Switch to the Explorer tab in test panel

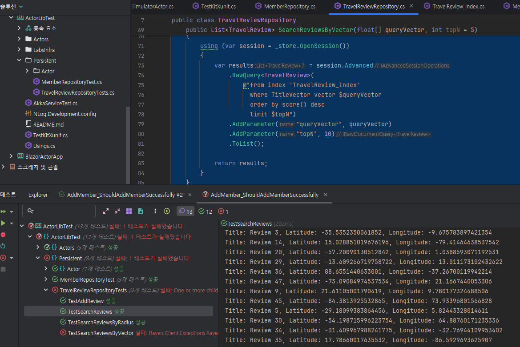pos(38,195)
